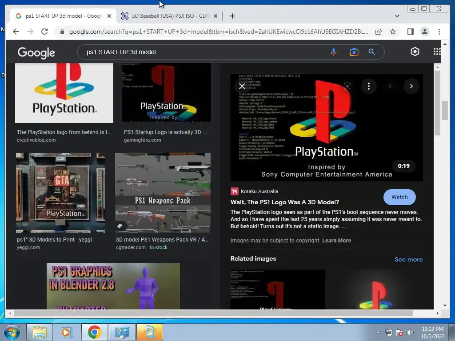Open the Chrome three-dot menu
The width and height of the screenshot is (455, 341).
coord(439,32)
